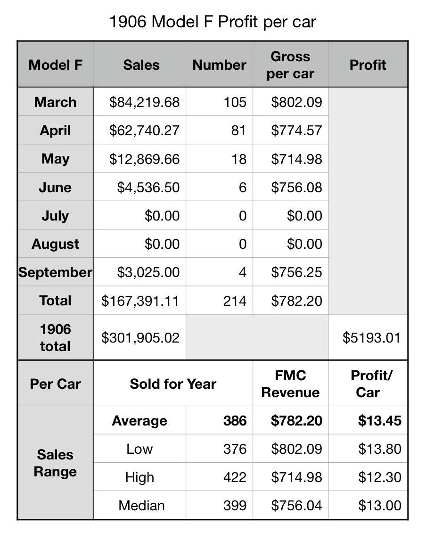Click the Profit column header
426x540 pixels.
click(x=368, y=65)
